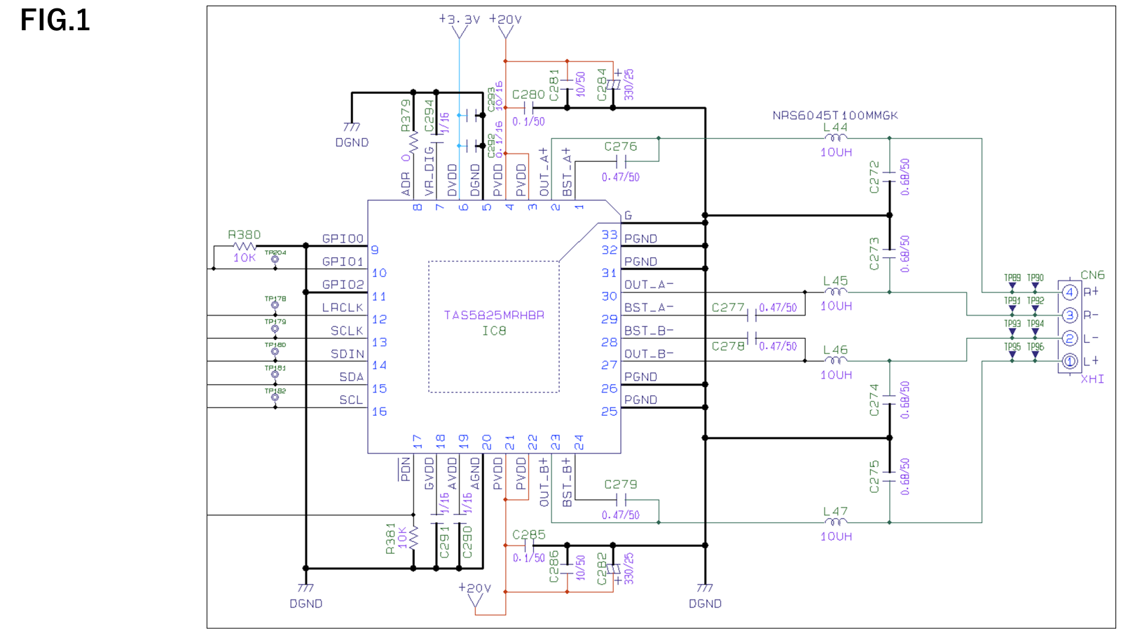Select the LRCLK pin label
1121x631 pixels.
[343, 308]
